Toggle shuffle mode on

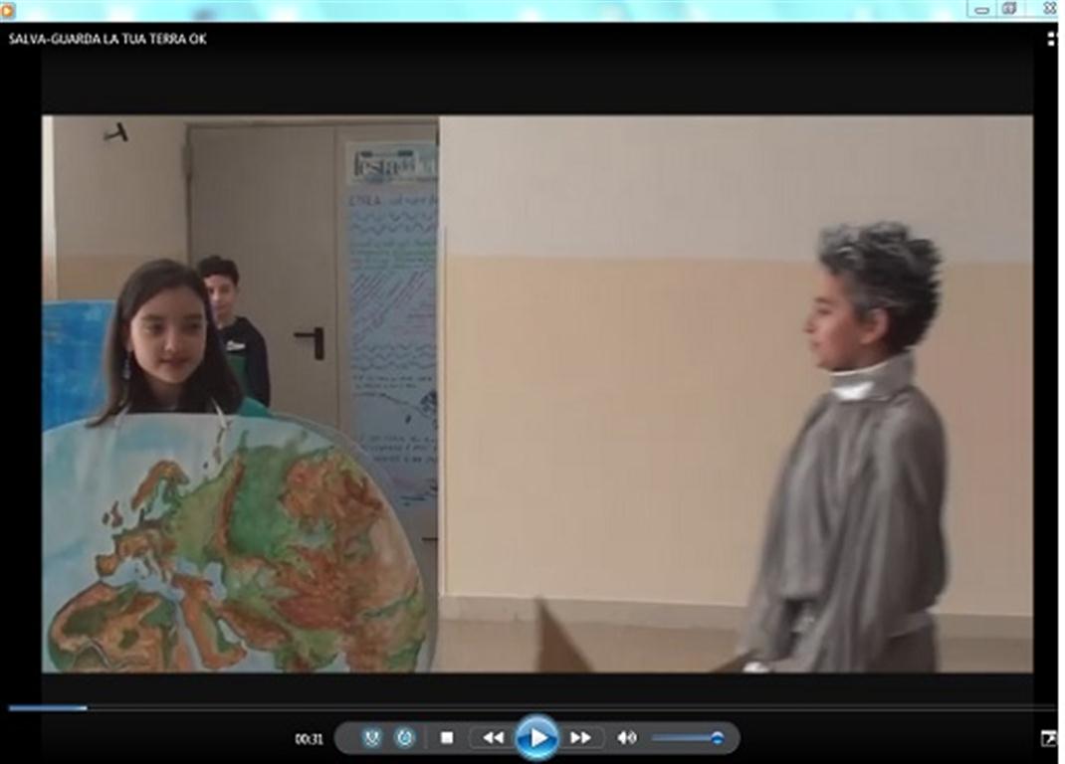tap(371, 737)
